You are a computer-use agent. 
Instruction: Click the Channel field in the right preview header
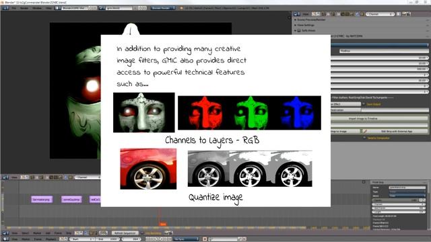[380, 14]
